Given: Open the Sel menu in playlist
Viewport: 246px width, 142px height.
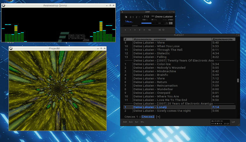Looking at the screenshot, I should [137, 122].
